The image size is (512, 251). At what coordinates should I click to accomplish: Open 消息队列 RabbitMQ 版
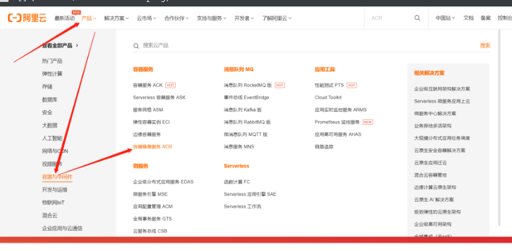(x=247, y=122)
